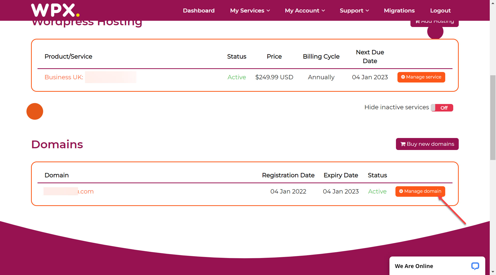The height and width of the screenshot is (275, 496).
Task: Click the Buy new domains button
Action: click(427, 144)
